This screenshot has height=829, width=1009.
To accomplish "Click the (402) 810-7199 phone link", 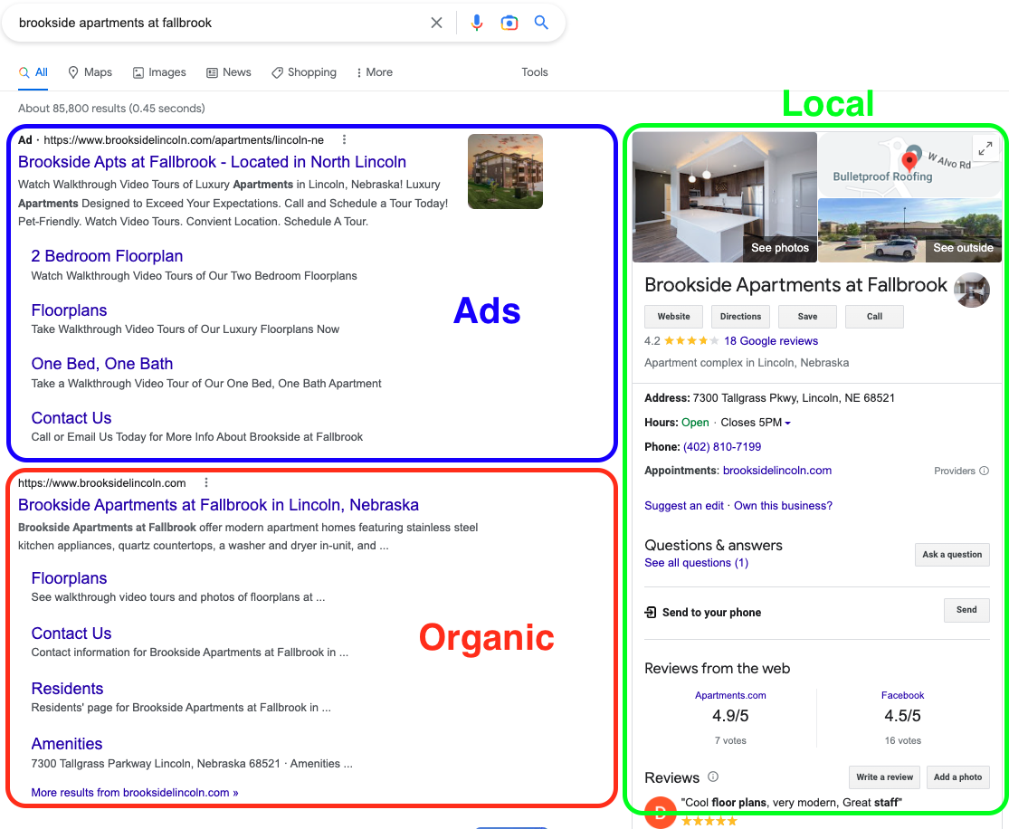I will point(722,447).
